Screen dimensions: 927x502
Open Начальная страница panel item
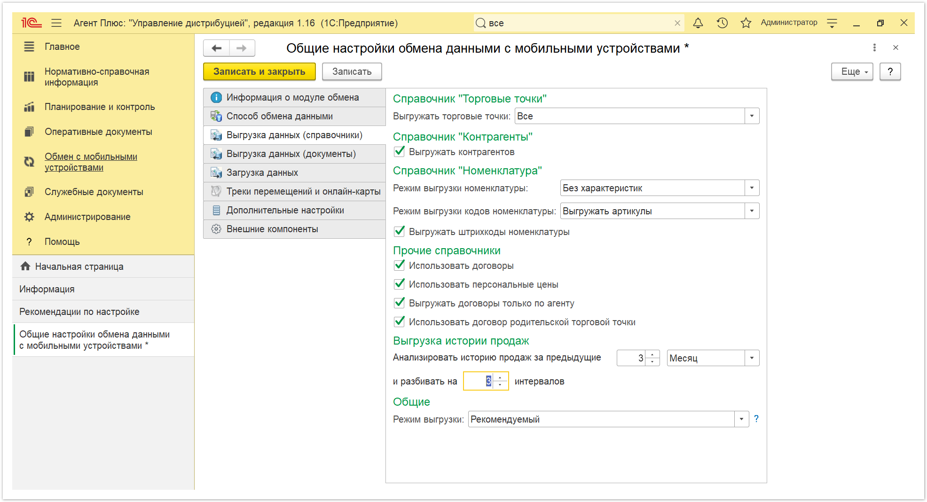click(x=103, y=267)
